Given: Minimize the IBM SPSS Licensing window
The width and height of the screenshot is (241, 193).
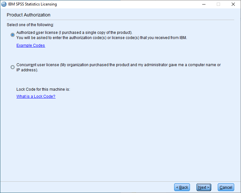Looking at the screenshot, I should (x=204, y=4).
